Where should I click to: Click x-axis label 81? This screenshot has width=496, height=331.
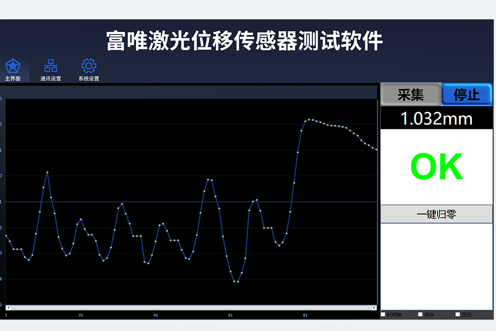pyautogui.click(x=305, y=315)
